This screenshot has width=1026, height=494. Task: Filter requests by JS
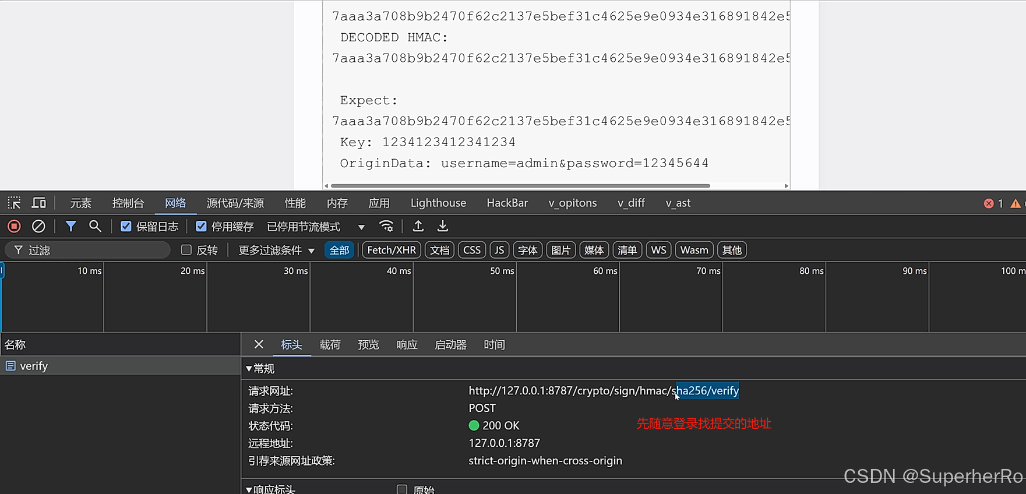tap(499, 250)
